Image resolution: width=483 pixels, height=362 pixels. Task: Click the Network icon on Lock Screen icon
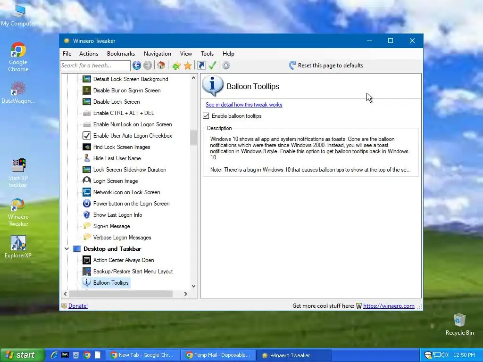click(87, 192)
